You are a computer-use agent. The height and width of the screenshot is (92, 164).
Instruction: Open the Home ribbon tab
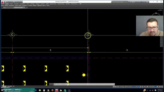tap(7, 4)
